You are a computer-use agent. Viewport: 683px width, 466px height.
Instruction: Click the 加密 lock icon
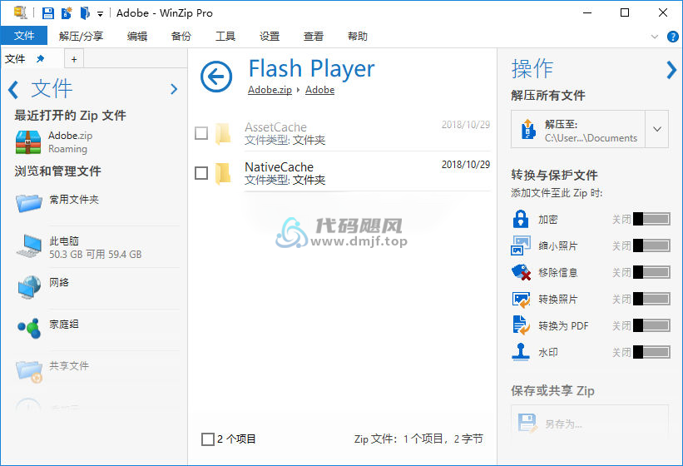tap(521, 219)
